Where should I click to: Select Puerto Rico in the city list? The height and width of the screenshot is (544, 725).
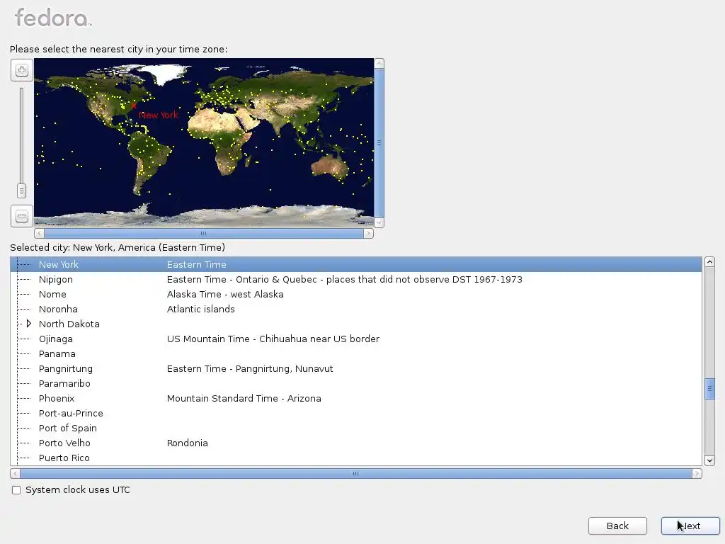tap(64, 458)
